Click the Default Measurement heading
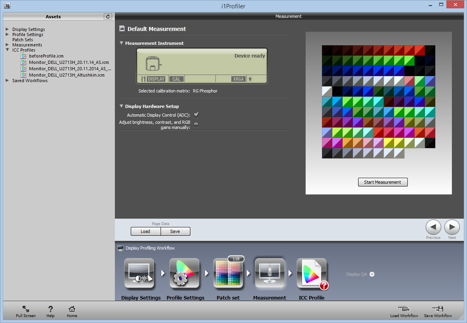 point(157,29)
